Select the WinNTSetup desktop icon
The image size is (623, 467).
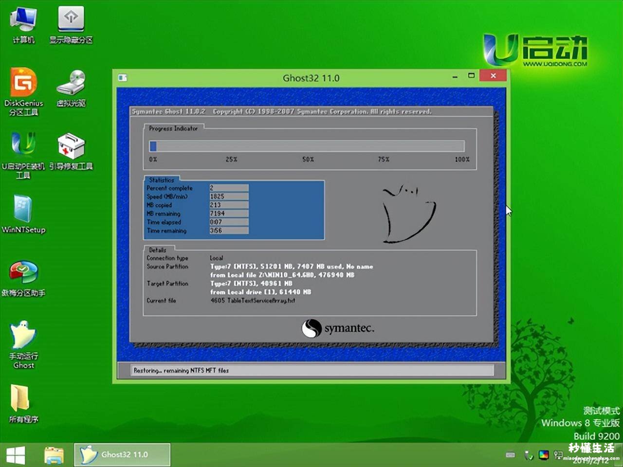(23, 215)
